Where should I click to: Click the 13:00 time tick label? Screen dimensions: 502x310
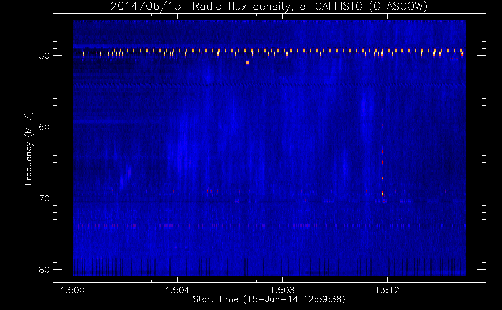[x=73, y=290]
